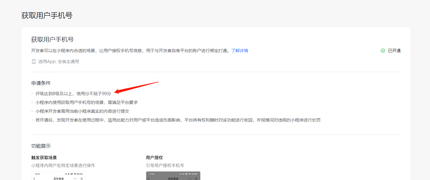Click the B级 and 90分 credit requirement line
Viewport: 430px width, 180px height.
click(x=73, y=94)
